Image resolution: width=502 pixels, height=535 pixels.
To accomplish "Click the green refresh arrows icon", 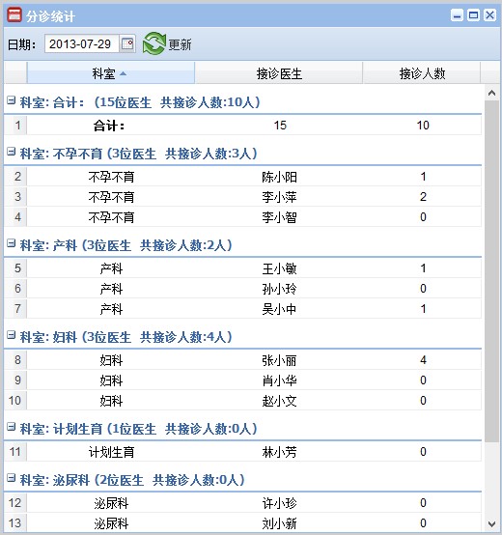I will pos(154,43).
